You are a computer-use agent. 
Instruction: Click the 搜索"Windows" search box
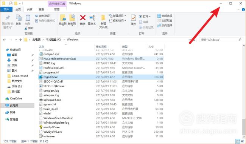[221, 40]
